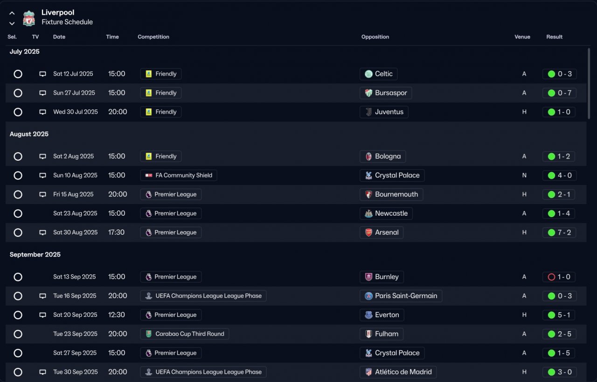
Task: Click the TV icon for Celtic friendly
Action: [42, 74]
